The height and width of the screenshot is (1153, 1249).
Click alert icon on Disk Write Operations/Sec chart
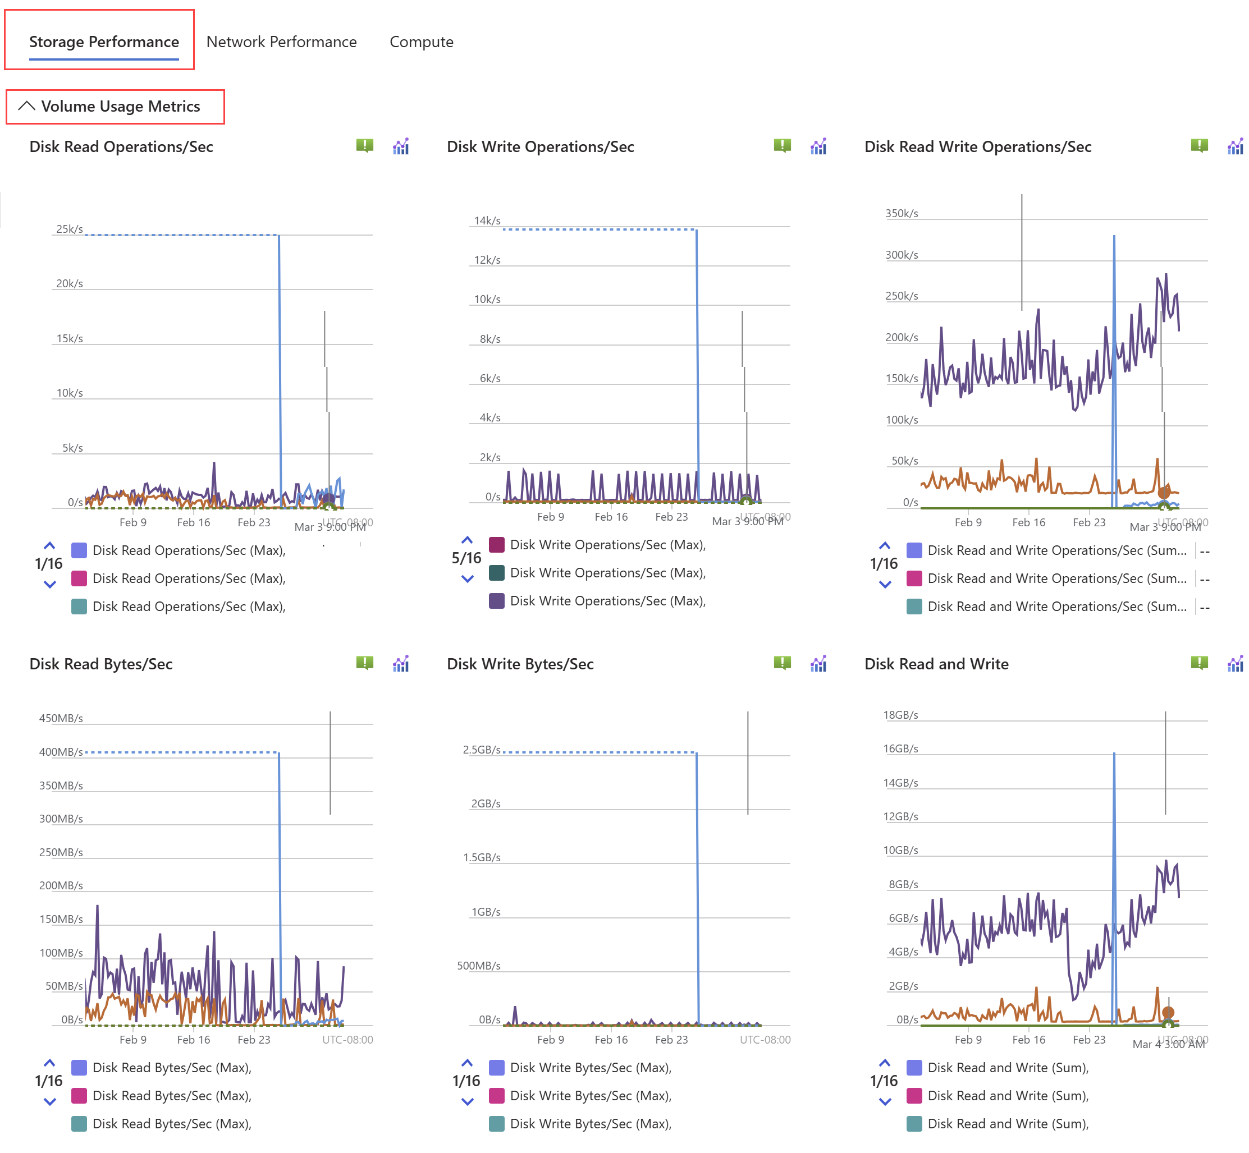[x=781, y=146]
